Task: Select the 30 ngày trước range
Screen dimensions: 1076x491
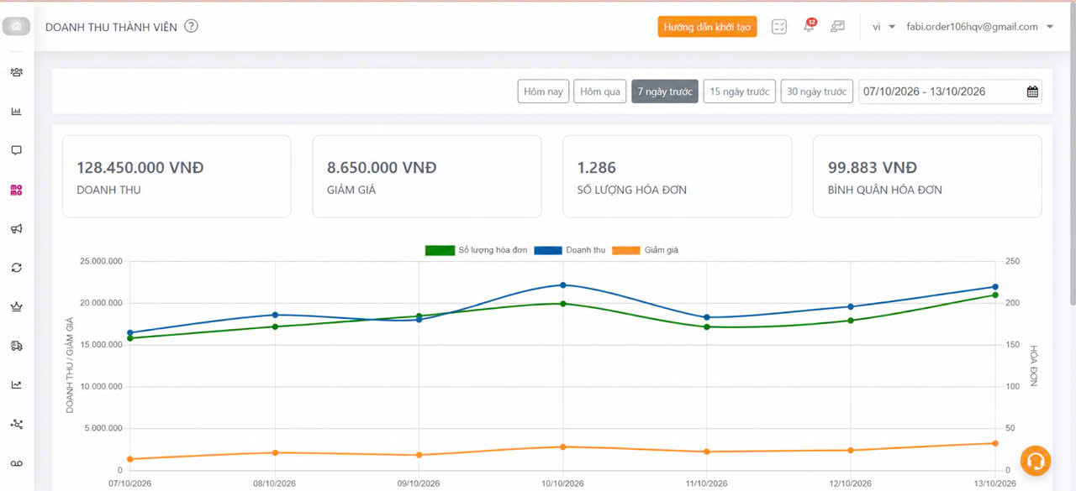Action: [x=817, y=91]
